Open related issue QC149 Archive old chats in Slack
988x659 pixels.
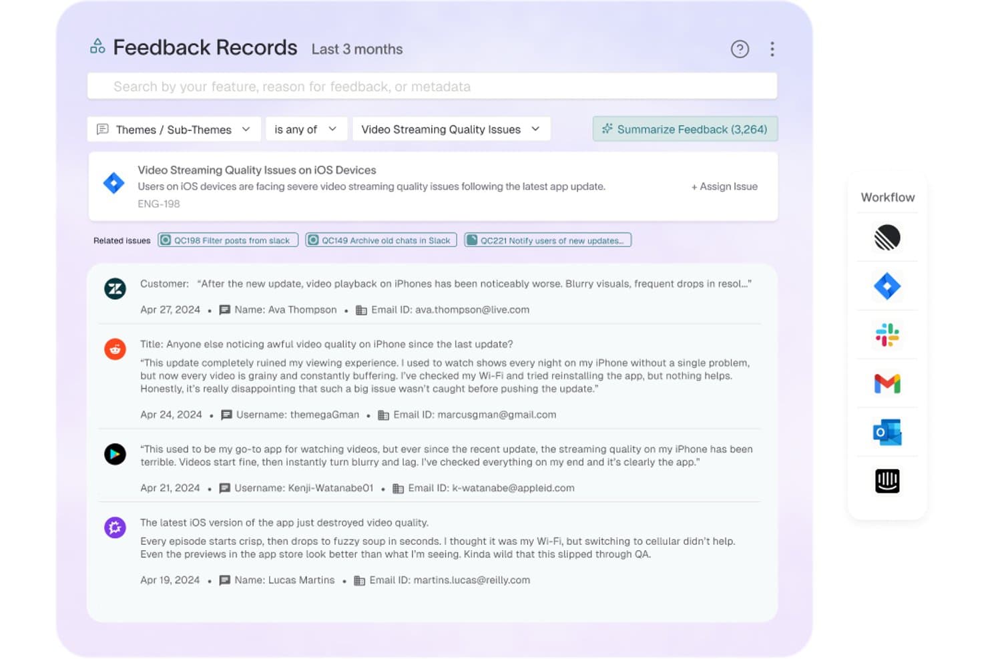tap(381, 240)
